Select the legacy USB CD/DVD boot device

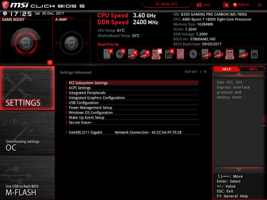(217, 54)
